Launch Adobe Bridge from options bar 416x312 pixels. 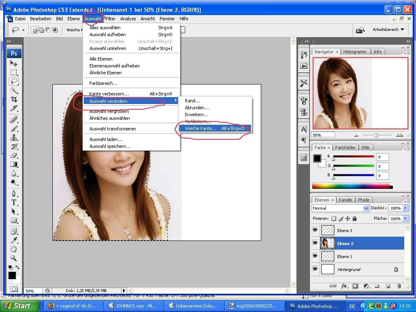coord(360,30)
